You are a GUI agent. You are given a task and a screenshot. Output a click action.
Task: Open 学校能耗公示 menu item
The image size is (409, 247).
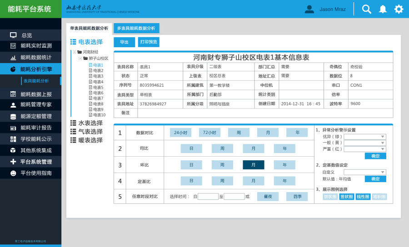point(30,139)
